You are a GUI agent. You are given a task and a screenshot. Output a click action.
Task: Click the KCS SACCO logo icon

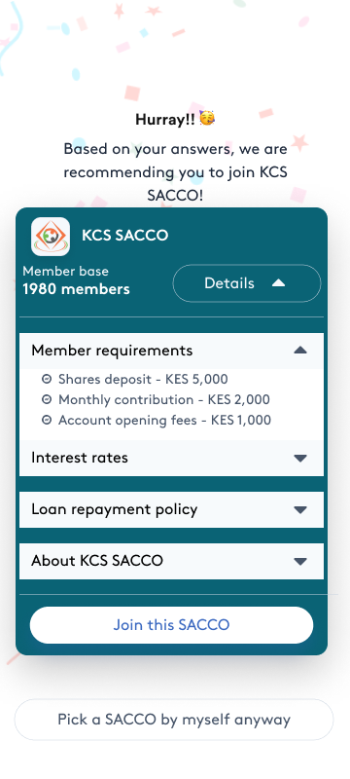tap(51, 237)
